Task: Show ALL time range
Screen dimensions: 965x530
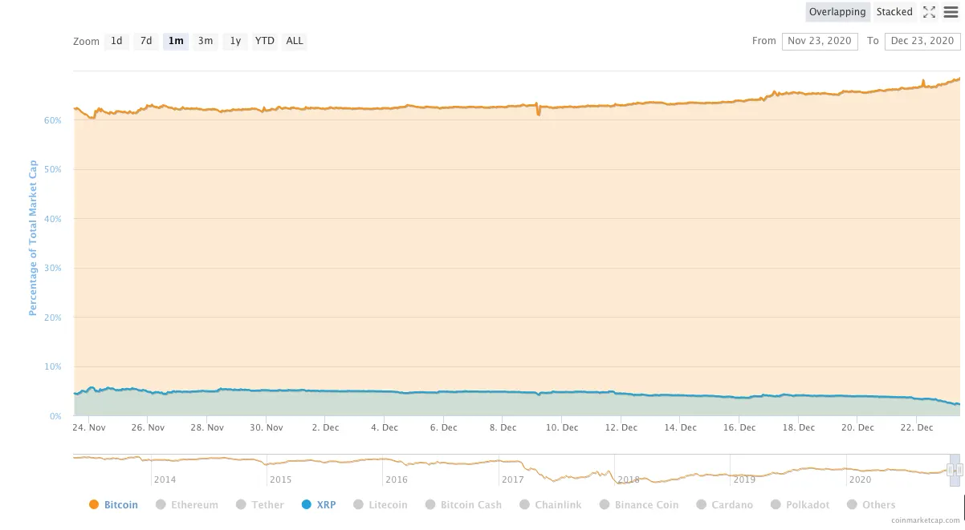Action: click(x=295, y=41)
